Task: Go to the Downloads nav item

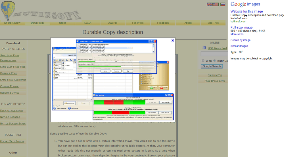Action: point(37,23)
